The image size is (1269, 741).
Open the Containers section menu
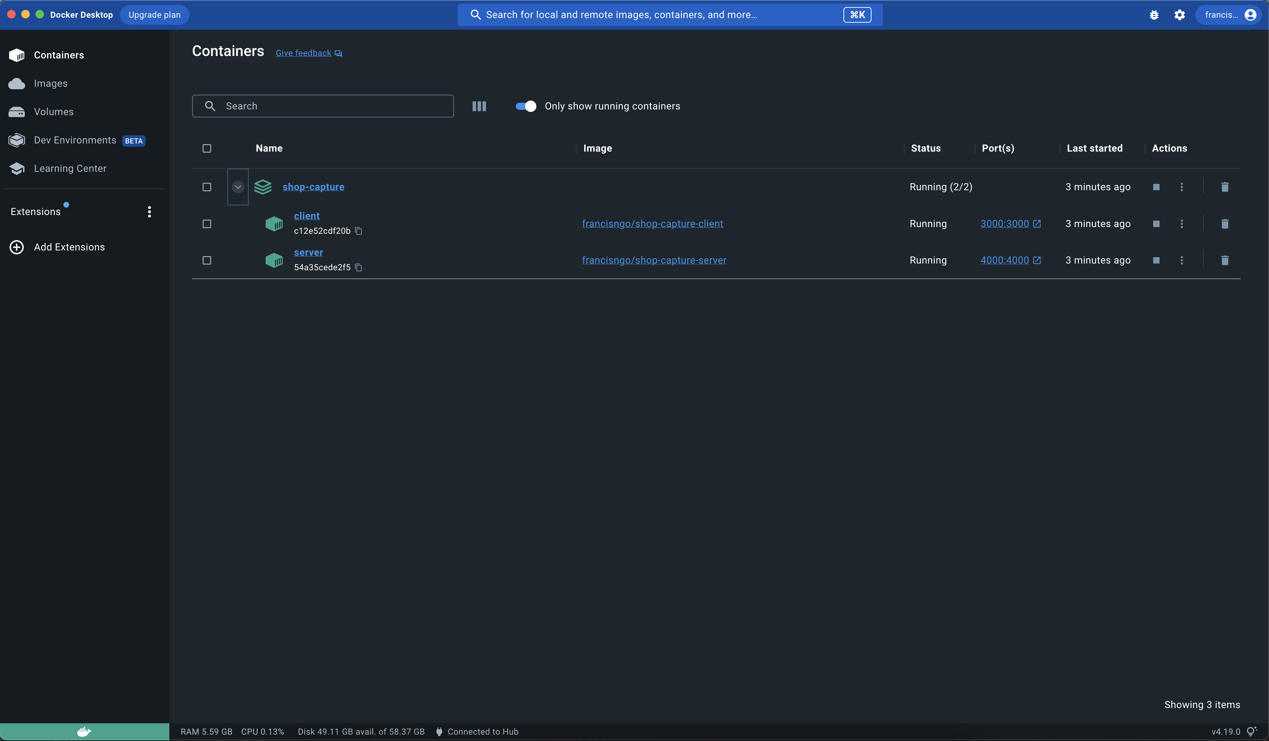click(59, 55)
